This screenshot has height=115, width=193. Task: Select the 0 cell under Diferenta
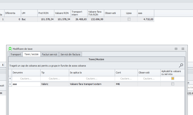click(x=13, y=19)
